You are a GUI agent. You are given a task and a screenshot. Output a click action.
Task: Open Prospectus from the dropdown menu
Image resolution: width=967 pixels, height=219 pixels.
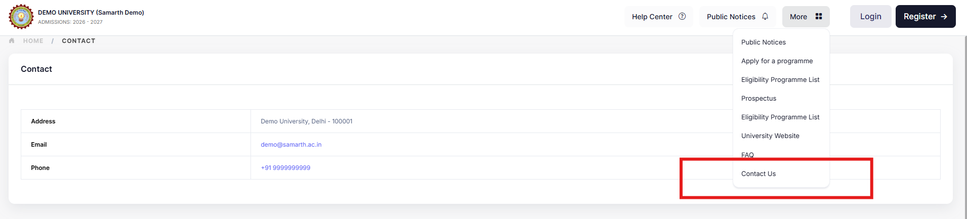(759, 99)
